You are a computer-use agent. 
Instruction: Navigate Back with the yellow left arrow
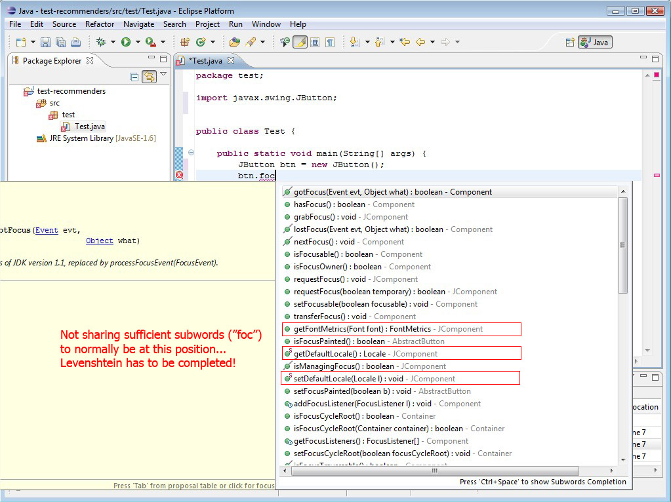420,42
